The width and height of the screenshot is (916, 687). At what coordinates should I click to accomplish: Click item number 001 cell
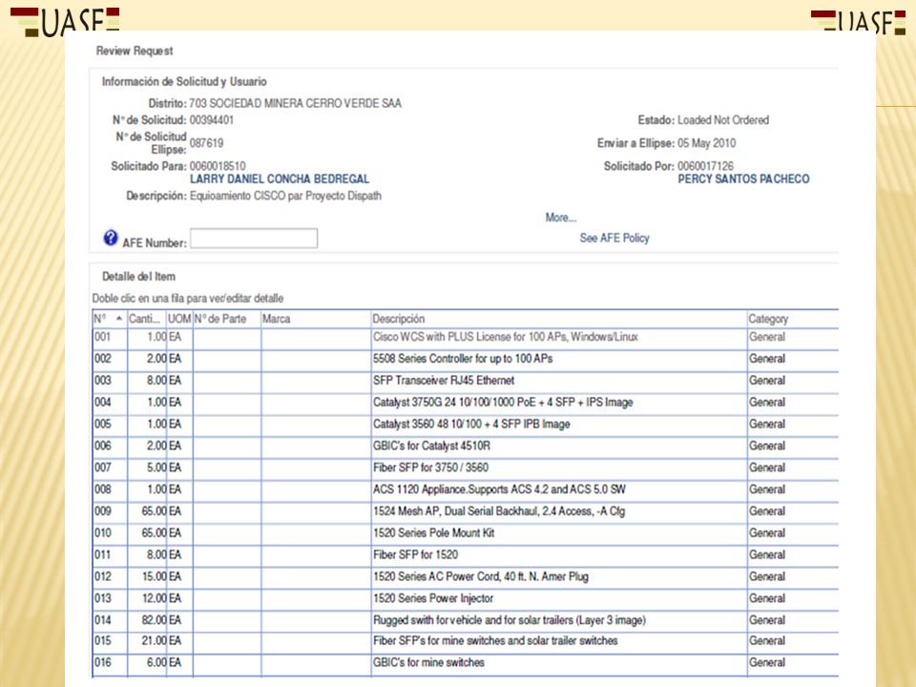click(x=109, y=337)
